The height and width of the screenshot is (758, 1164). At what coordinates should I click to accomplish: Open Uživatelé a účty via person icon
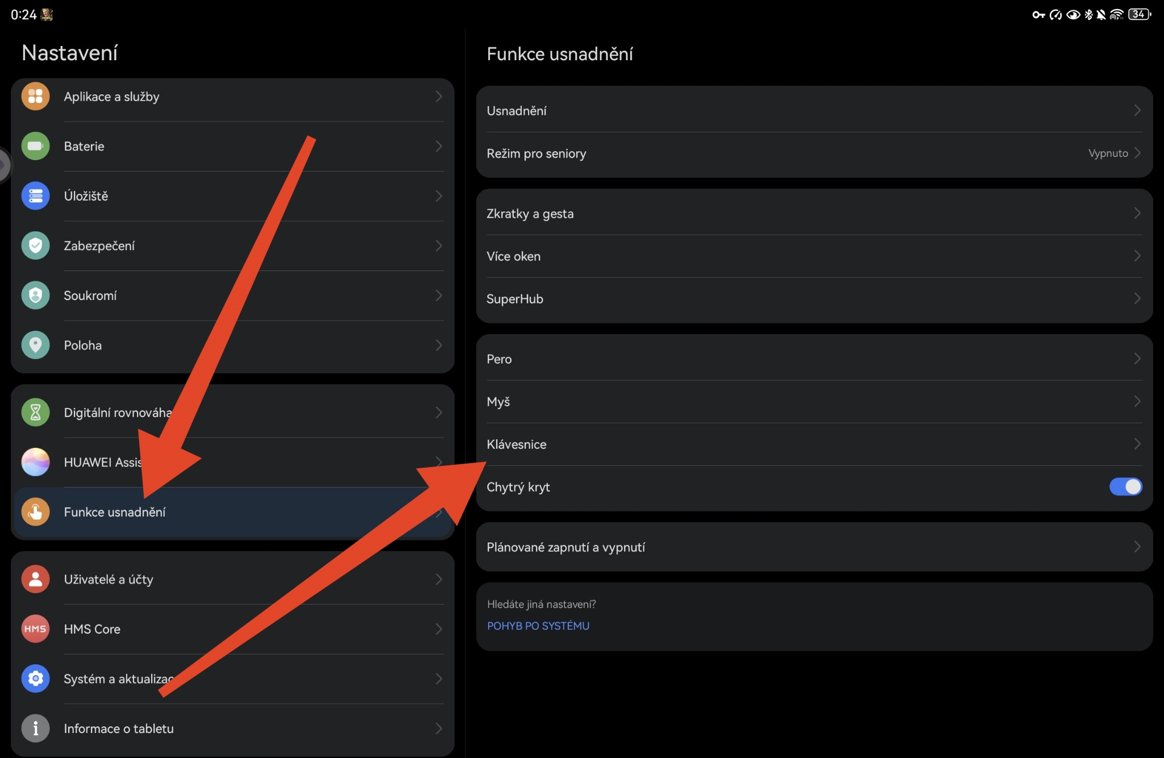(x=35, y=579)
